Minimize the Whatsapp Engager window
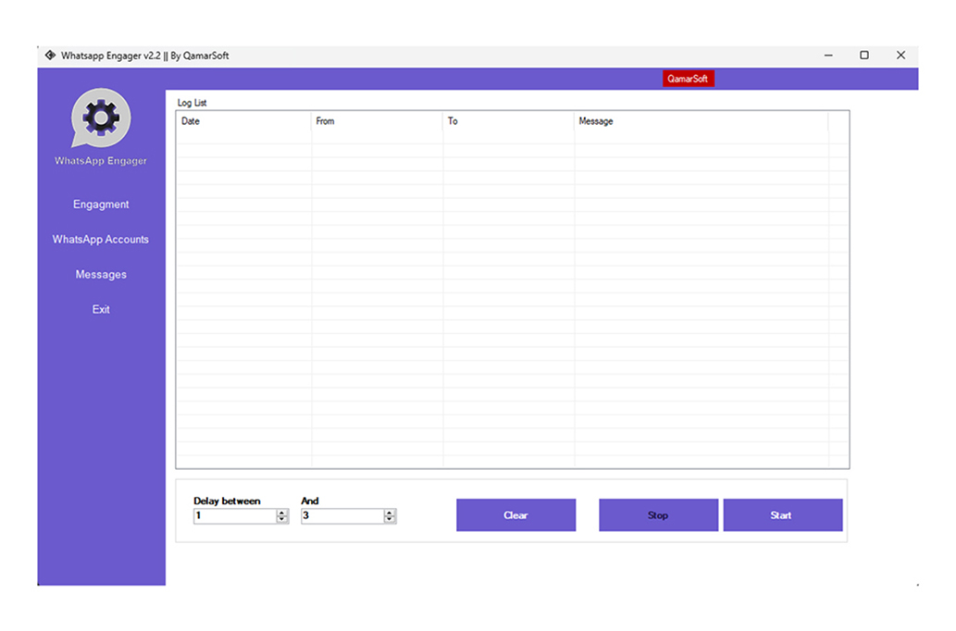Image resolution: width=956 pixels, height=631 pixels. pos(828,55)
